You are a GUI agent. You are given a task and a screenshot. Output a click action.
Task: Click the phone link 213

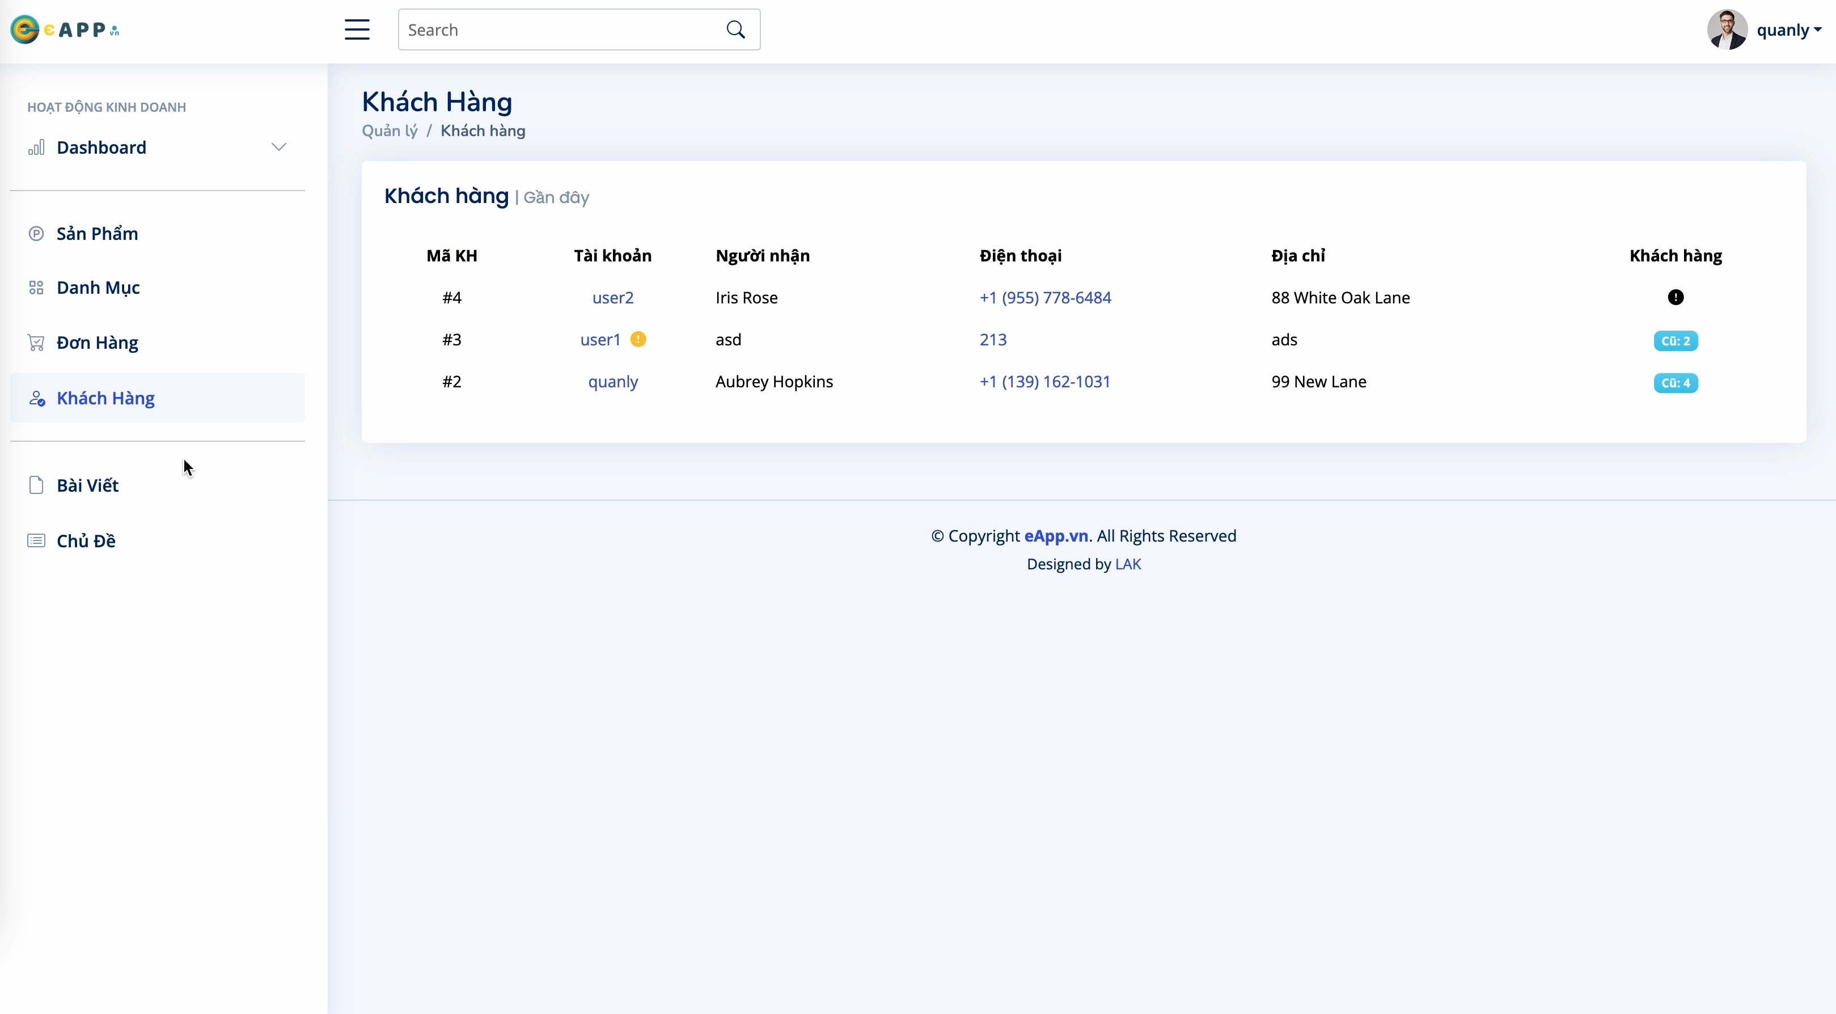[x=993, y=340]
